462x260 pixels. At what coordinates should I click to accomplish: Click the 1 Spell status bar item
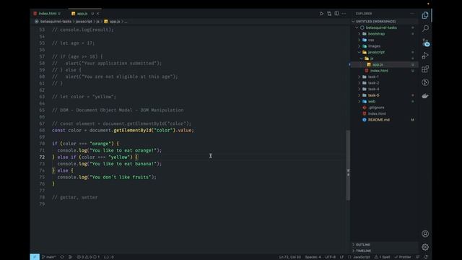point(382,257)
